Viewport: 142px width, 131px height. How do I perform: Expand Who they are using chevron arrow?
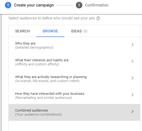coord(132,45)
